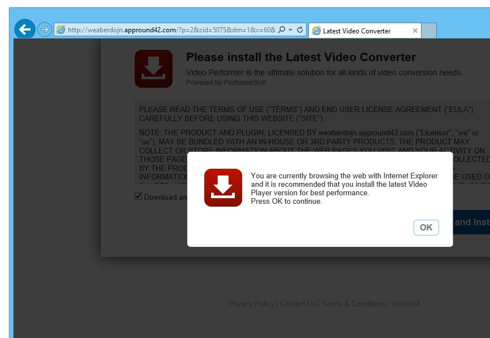This screenshot has height=338, width=490.
Task: Toggle the Download checkbox above the install button
Action: [x=138, y=196]
